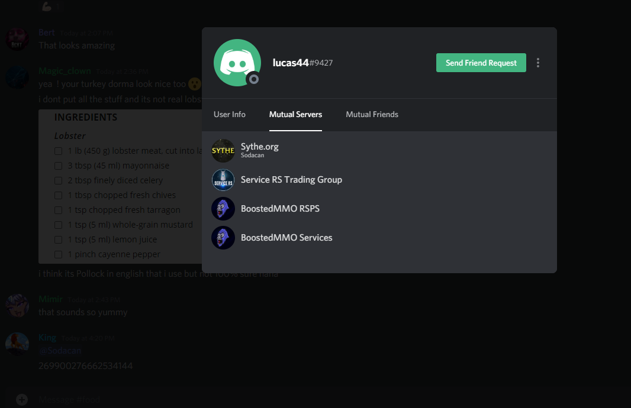Click the BoostedMMO RSPS server icon
This screenshot has height=408, width=631.
point(223,209)
